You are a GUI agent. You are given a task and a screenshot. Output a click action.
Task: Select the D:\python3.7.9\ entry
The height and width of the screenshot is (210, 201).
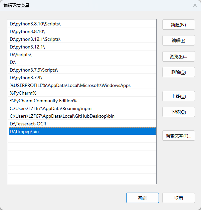(82, 78)
